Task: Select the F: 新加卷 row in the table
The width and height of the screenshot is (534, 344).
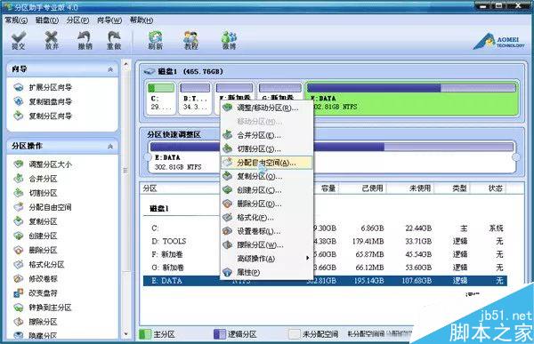Action: [325, 254]
